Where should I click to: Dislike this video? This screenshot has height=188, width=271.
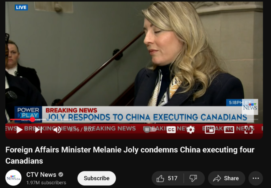coord(194,178)
